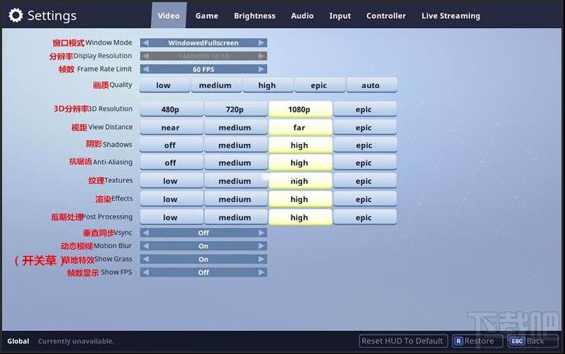Switch to the Video tab
Image resolution: width=565 pixels, height=354 pixels.
[169, 15]
